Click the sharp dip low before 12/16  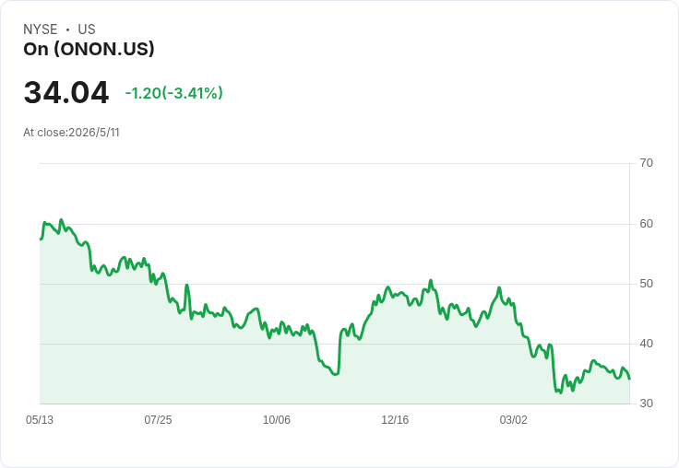click(336, 374)
